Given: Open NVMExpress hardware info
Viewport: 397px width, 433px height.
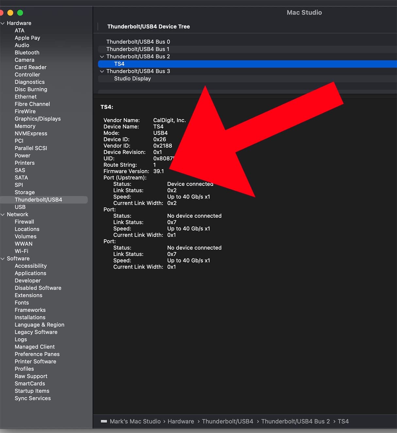Looking at the screenshot, I should (x=31, y=133).
